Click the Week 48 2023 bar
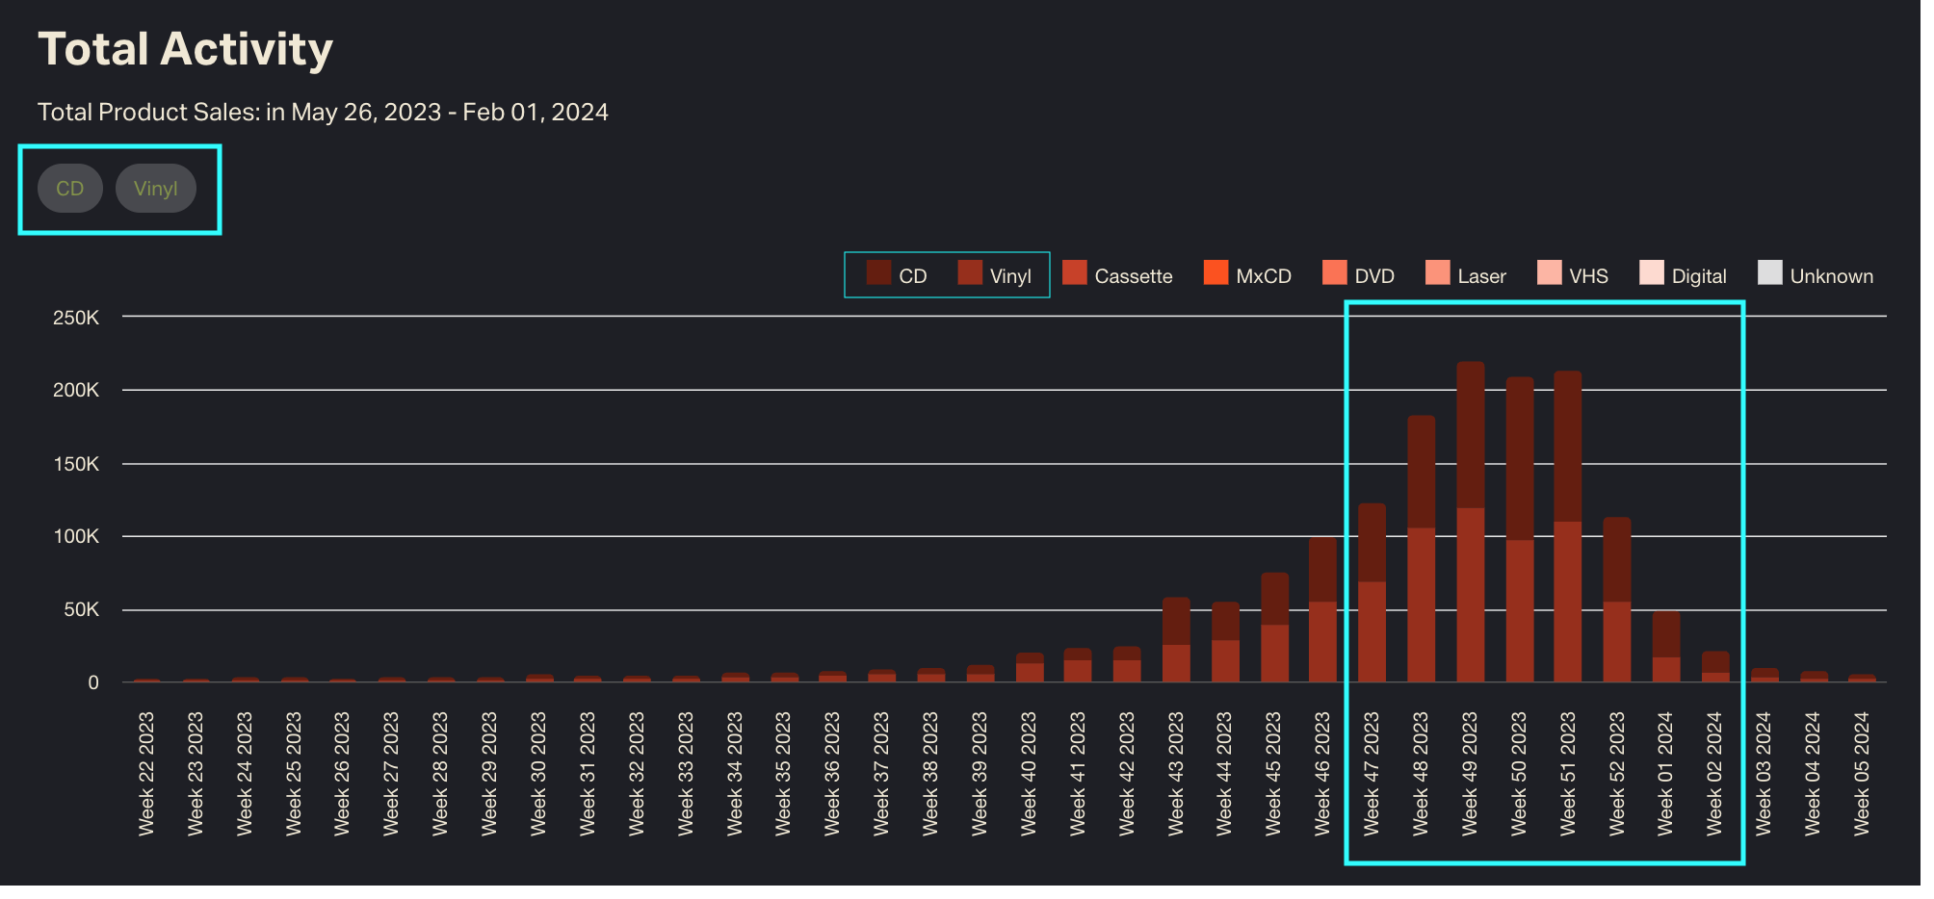Image resolution: width=1934 pixels, height=899 pixels. click(1421, 550)
